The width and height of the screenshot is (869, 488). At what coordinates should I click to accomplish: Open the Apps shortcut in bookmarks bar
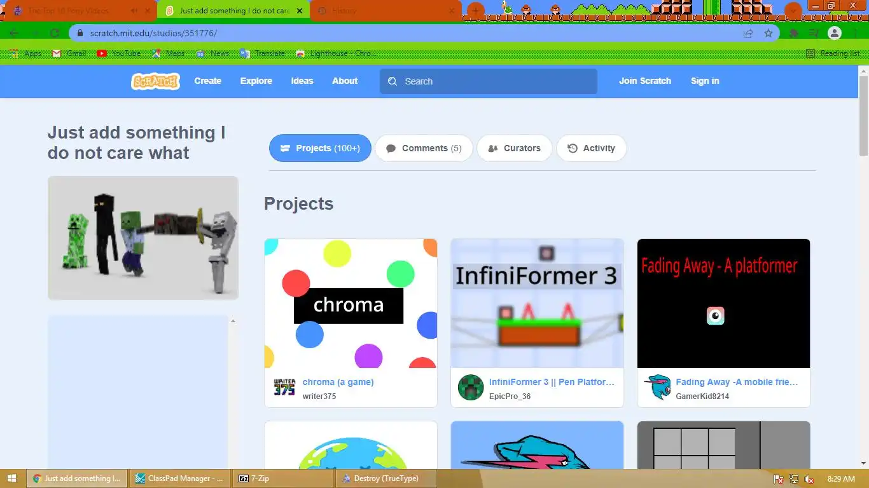pyautogui.click(x=25, y=53)
